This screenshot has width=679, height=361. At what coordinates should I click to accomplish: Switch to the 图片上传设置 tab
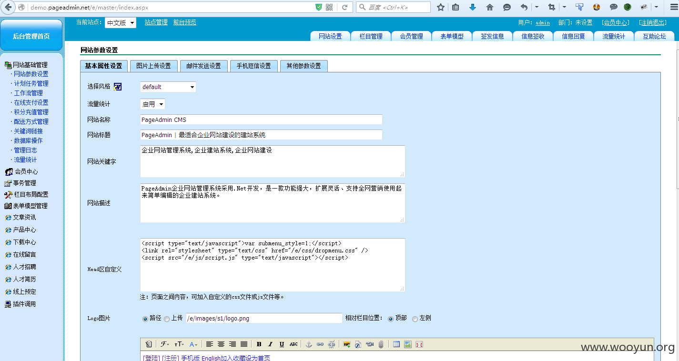tap(153, 66)
